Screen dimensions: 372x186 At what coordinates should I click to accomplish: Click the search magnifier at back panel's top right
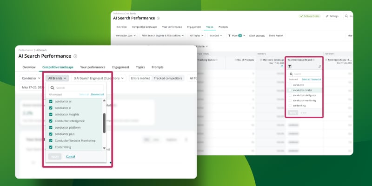(346, 16)
